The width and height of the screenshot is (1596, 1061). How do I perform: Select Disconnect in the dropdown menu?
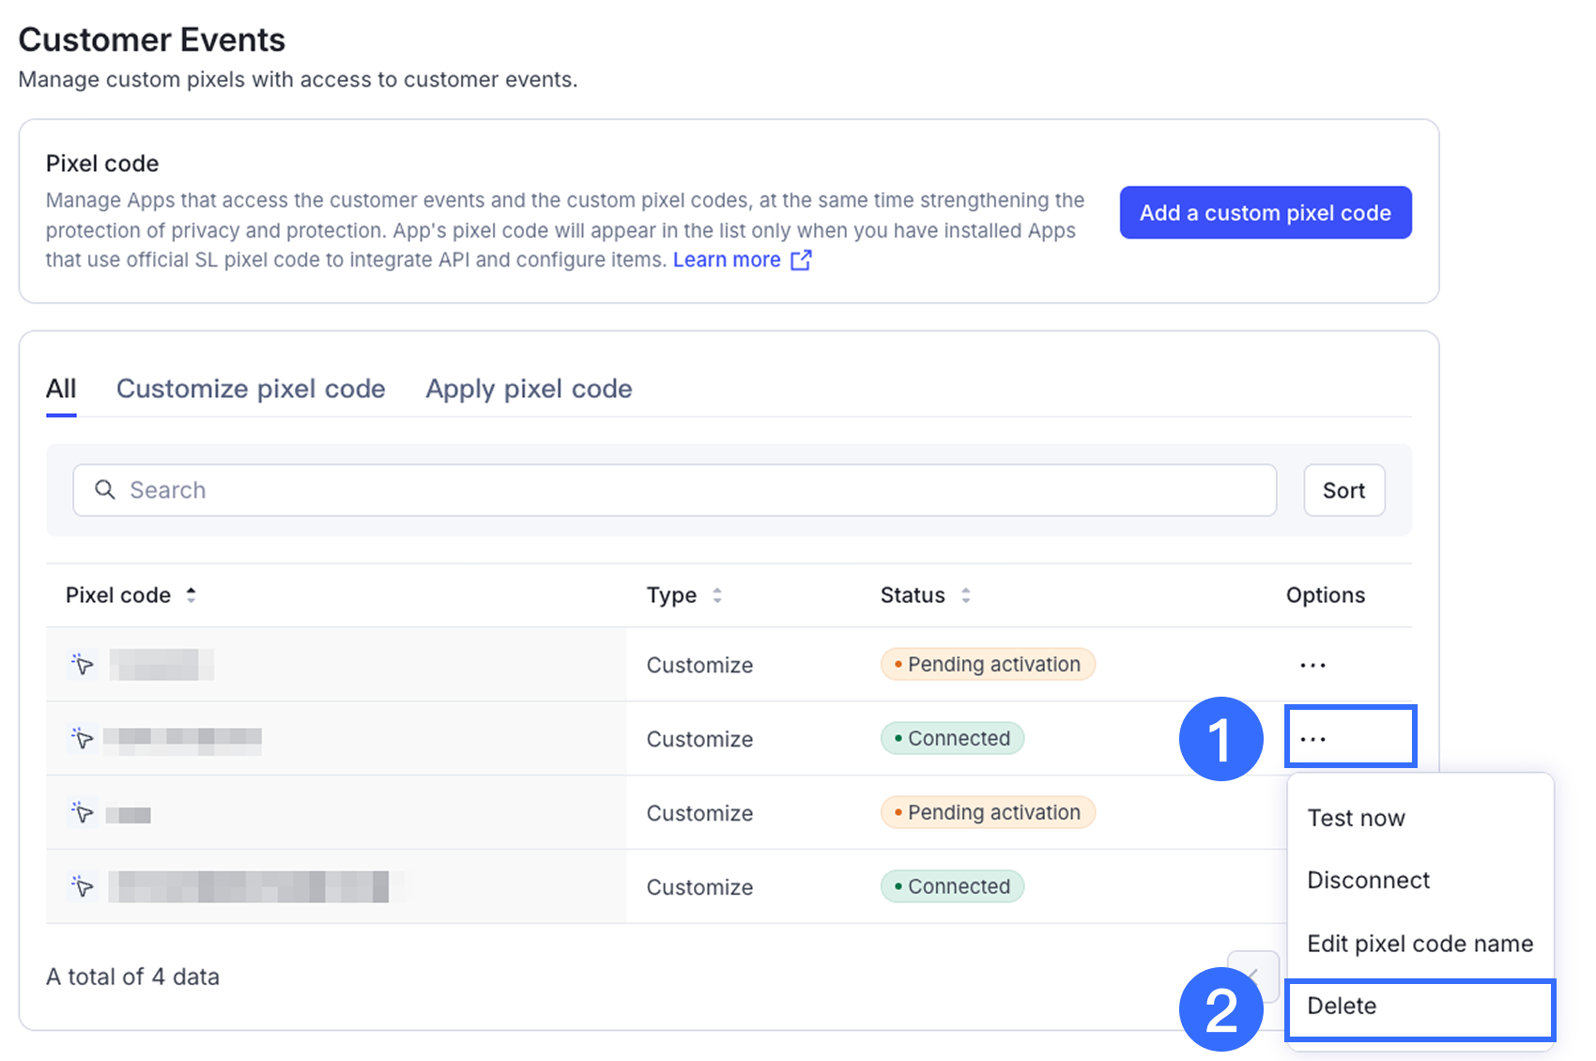point(1368,880)
